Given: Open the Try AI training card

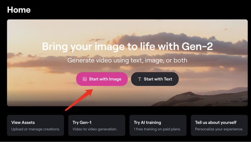Looking at the screenshot, I should [x=158, y=125].
